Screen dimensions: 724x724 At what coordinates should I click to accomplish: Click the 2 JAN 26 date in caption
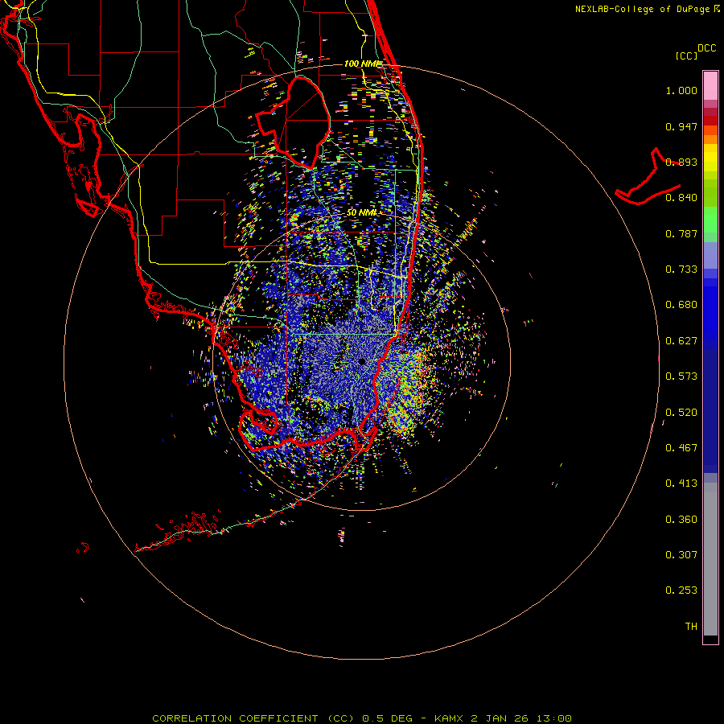coord(500,718)
